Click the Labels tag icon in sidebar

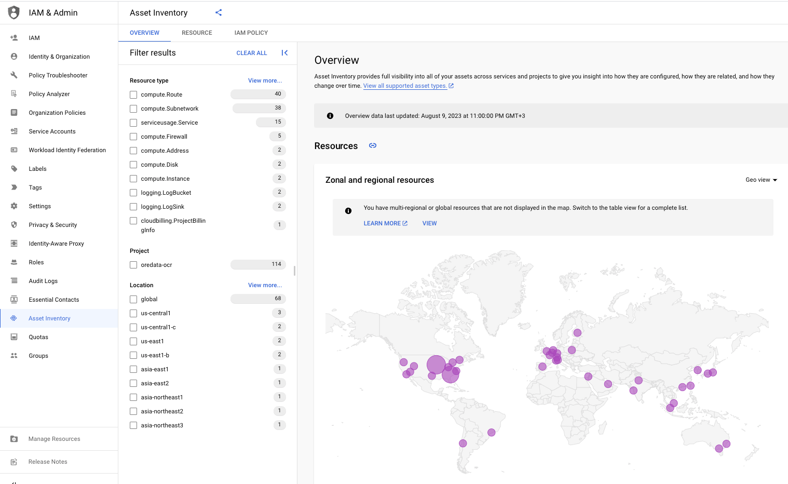(x=14, y=169)
